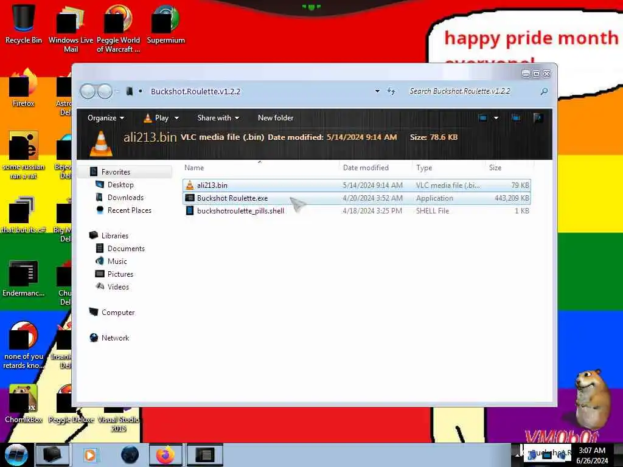The width and height of the screenshot is (623, 467).
Task: Expand the address bar history dropdown
Action: coord(377,91)
